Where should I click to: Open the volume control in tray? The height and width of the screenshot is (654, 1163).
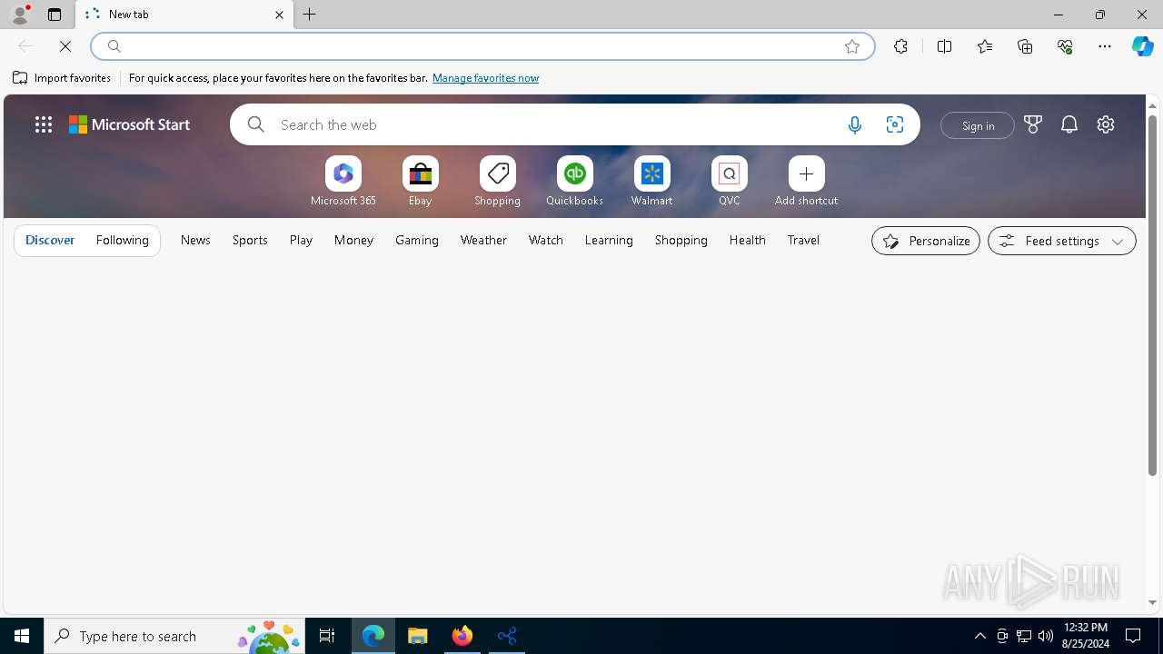[1046, 636]
